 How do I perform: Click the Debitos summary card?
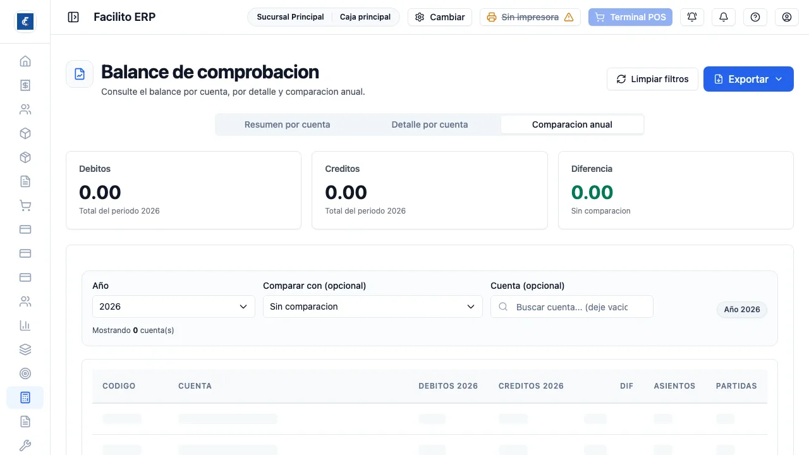coord(183,190)
